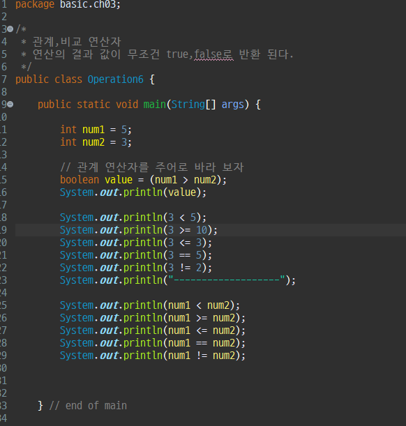Click the 'println(num1 <= num2)' statement
The height and width of the screenshot is (426, 406).
coord(153,330)
